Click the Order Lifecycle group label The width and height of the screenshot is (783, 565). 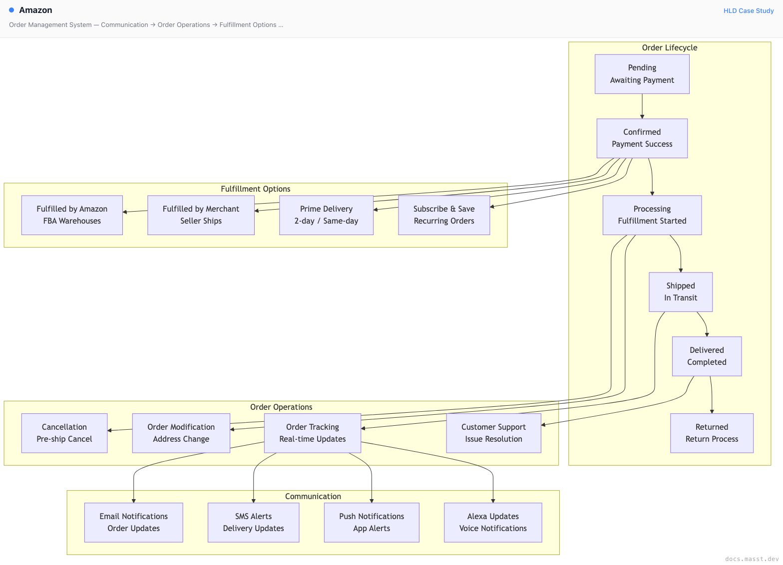click(x=670, y=48)
